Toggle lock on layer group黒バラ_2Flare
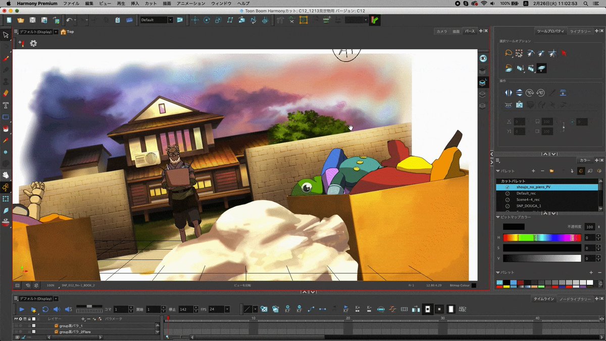Image resolution: width=606 pixels, height=341 pixels. click(x=29, y=331)
